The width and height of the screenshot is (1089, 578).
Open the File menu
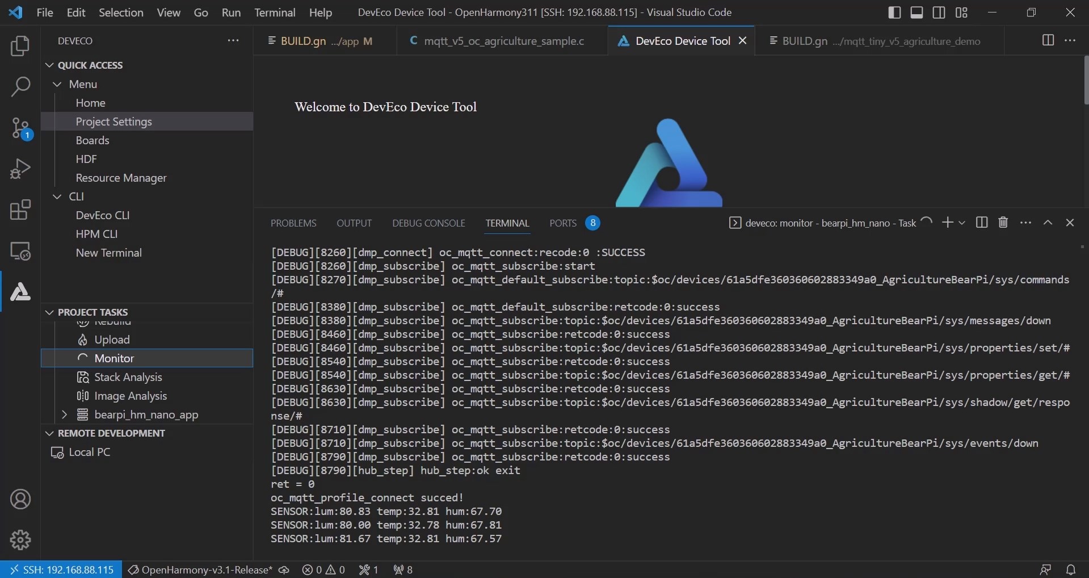click(45, 12)
